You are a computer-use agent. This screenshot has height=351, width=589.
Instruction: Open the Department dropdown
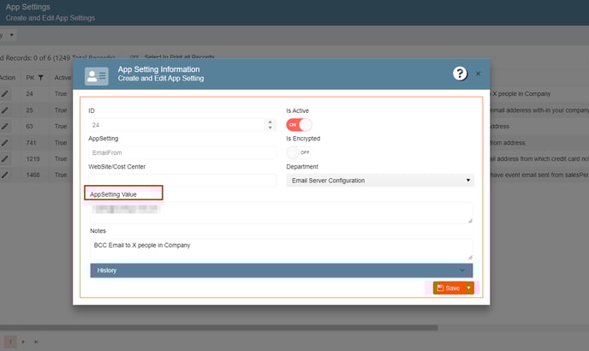pos(380,181)
